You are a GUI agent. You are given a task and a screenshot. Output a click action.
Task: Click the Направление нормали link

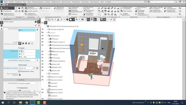point(11,68)
